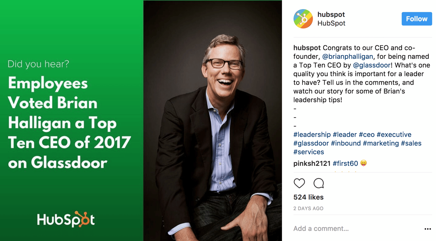Select the #inbound hashtag

click(x=346, y=143)
